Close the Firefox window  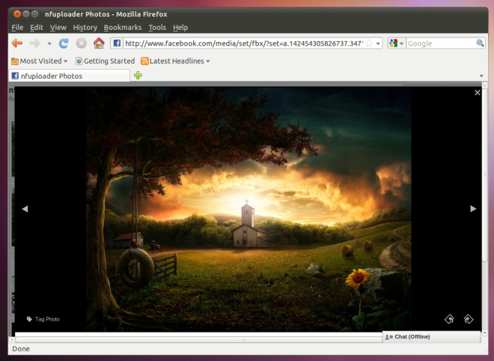coord(17,14)
